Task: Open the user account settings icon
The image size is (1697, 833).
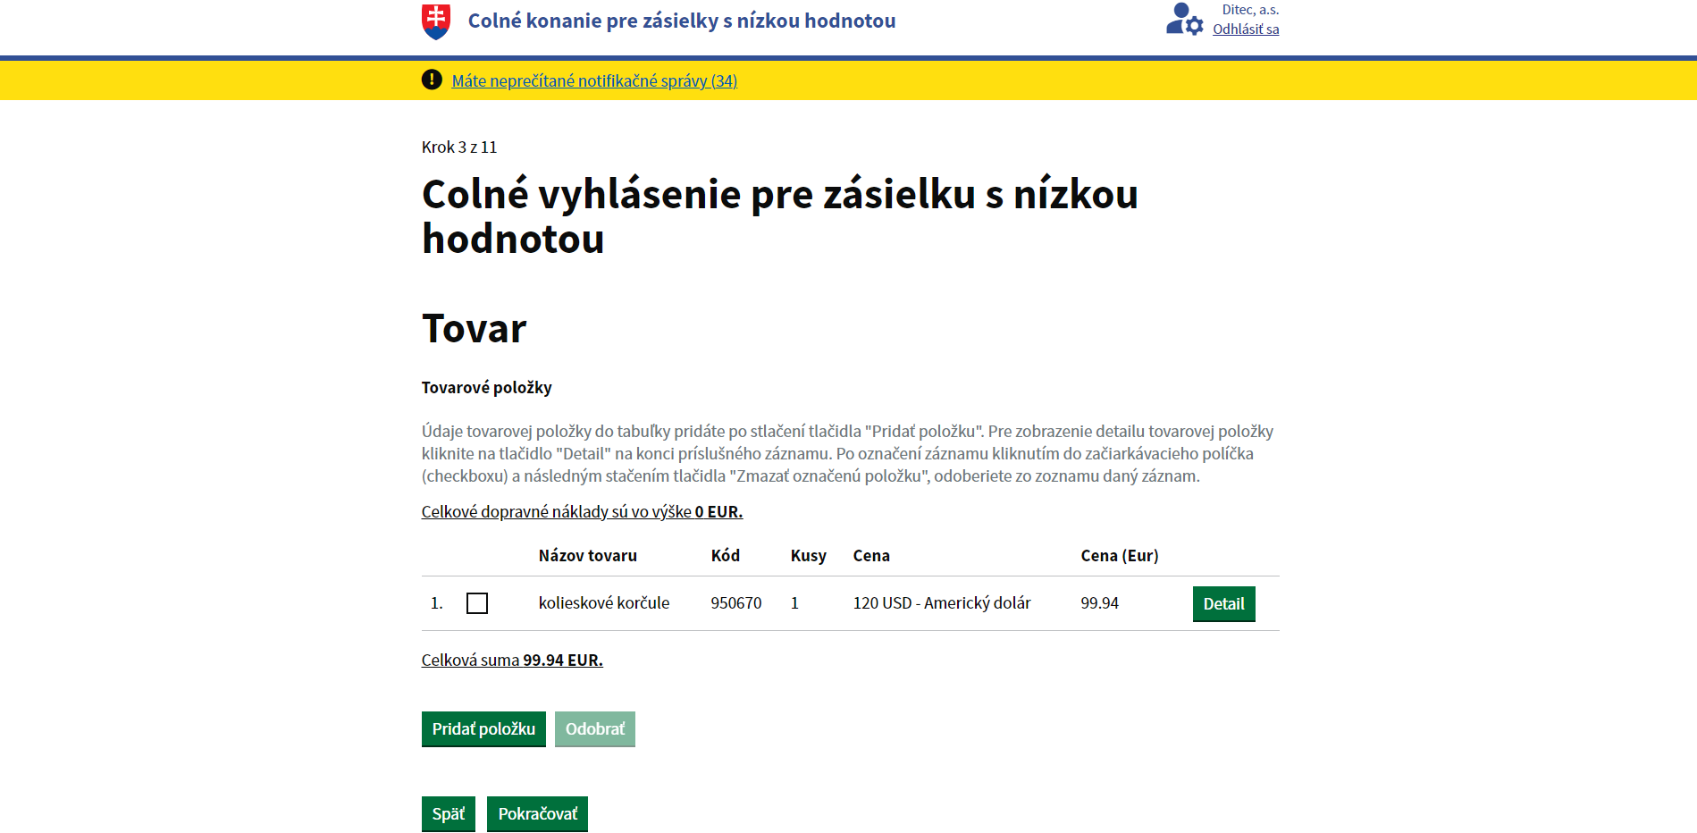Action: click(x=1184, y=20)
